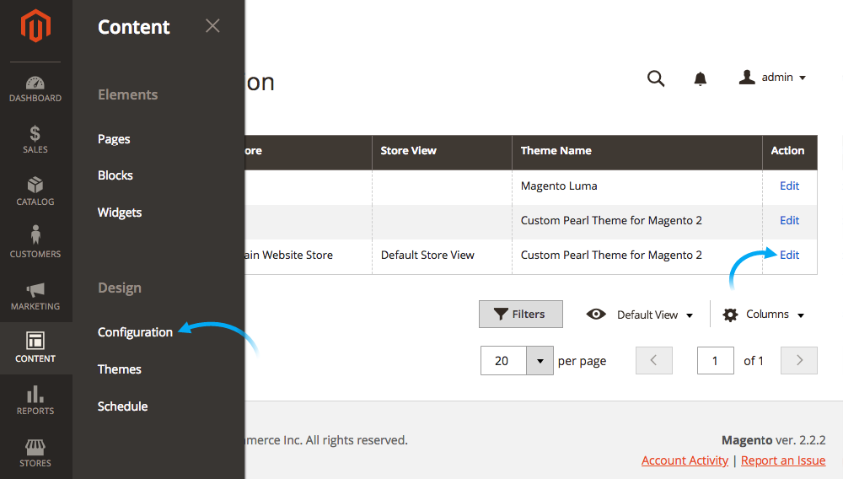Screen dimensions: 843x479
Task: Click the page number input field
Action: click(x=715, y=361)
